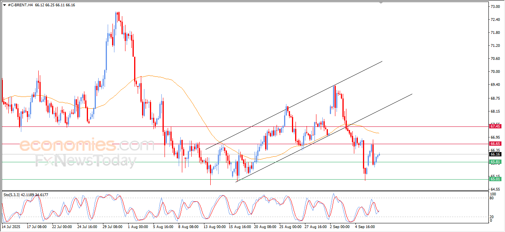
Task: Click the 73.00 value on price axis
Action: tap(496, 7)
